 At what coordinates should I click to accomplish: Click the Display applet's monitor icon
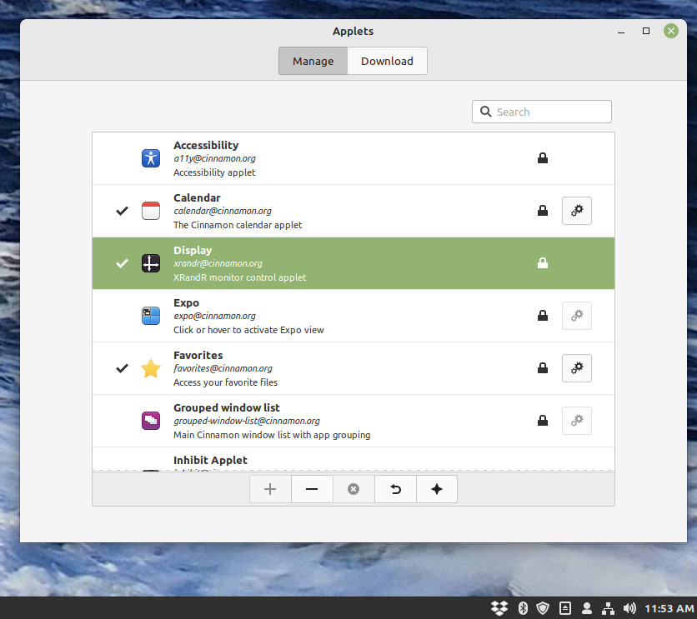click(x=150, y=262)
